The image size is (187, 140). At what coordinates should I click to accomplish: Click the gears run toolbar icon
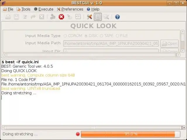point(53,17)
